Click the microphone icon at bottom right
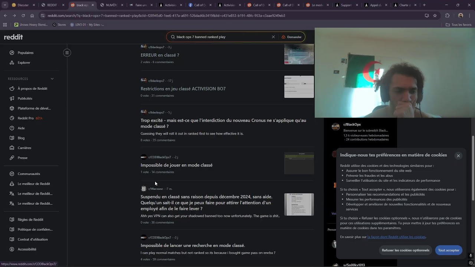Screen dimensions: 475x267 pyautogui.click(x=471, y=256)
